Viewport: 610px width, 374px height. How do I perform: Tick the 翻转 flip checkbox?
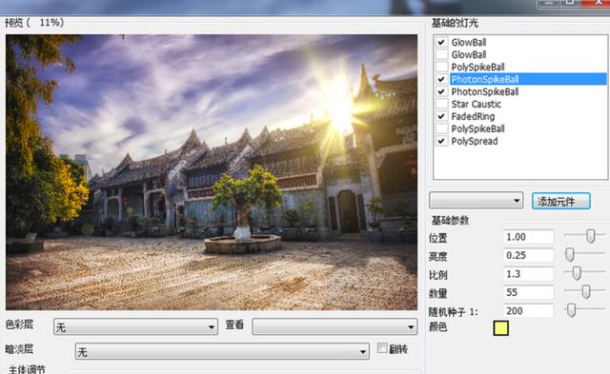(382, 348)
